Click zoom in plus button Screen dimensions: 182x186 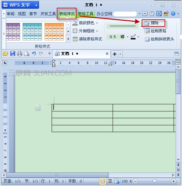click(174, 181)
